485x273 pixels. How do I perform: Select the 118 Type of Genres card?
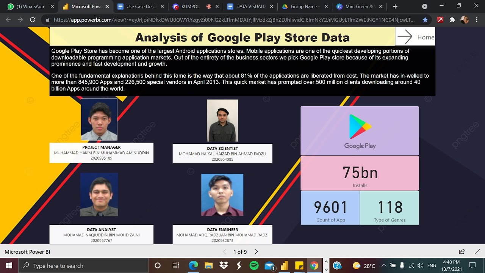point(390,208)
